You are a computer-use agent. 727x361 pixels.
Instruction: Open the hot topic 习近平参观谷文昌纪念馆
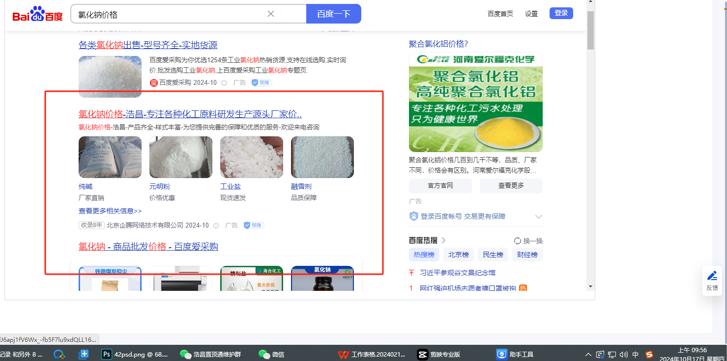coord(458,273)
